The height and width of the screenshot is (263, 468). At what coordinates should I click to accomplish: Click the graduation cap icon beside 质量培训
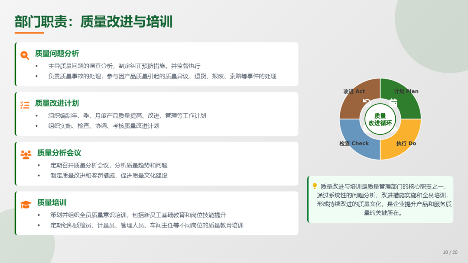click(26, 204)
